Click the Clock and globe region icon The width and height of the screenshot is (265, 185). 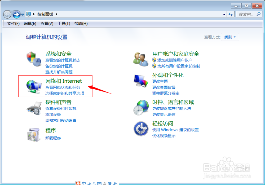click(x=141, y=108)
